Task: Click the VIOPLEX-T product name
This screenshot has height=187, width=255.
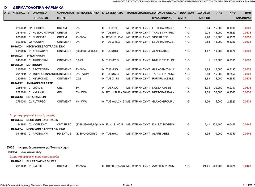Action: coord(40,125)
